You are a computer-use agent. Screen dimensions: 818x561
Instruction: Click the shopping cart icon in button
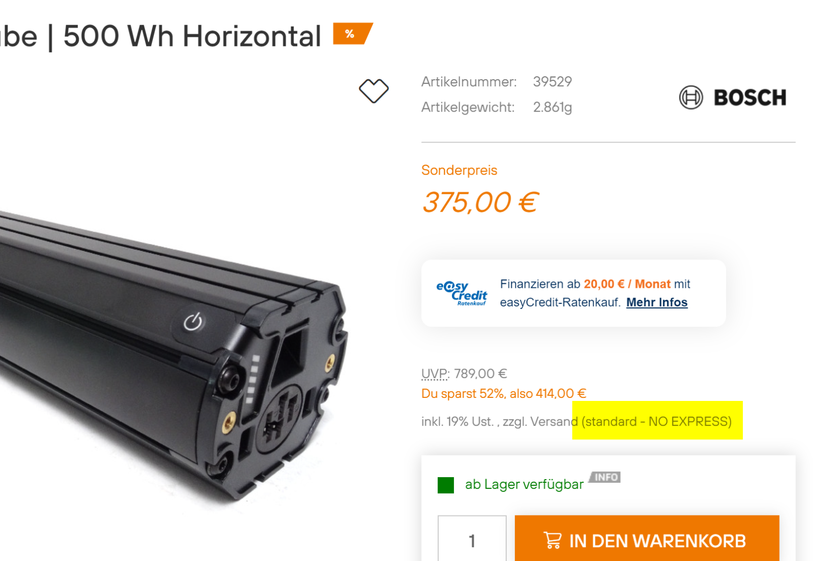553,540
